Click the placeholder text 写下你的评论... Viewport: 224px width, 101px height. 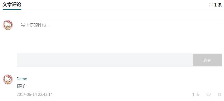pyautogui.click(x=35, y=25)
